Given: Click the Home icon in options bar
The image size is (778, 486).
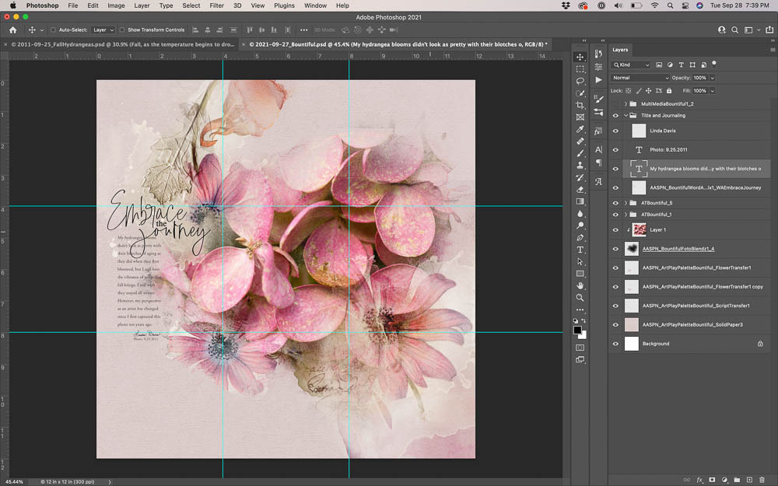Looking at the screenshot, I should 13,30.
